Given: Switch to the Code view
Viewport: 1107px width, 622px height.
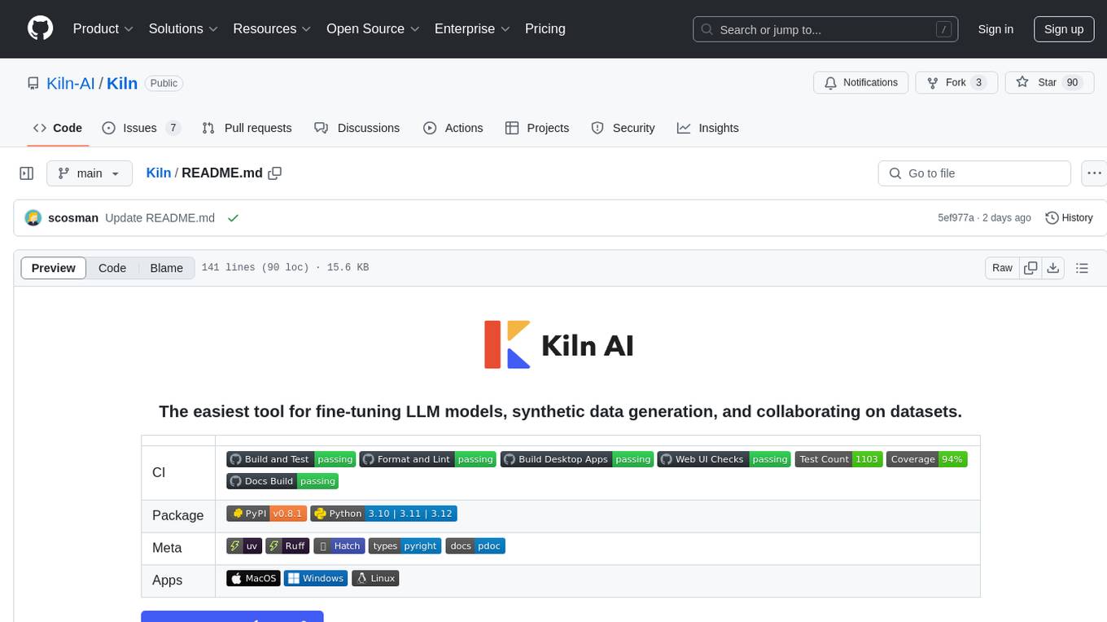Looking at the screenshot, I should coord(112,268).
